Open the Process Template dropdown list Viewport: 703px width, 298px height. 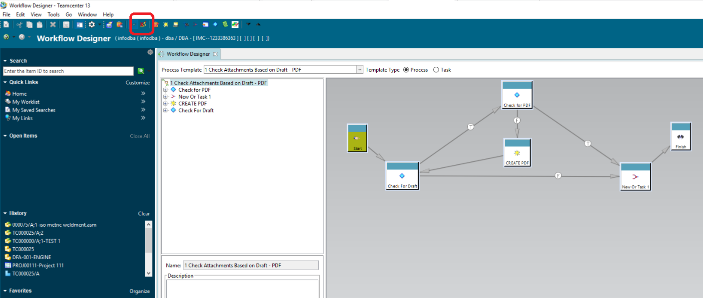coord(359,70)
